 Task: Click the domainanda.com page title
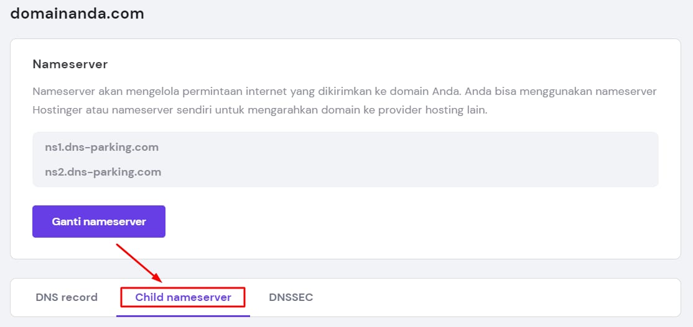tap(77, 13)
